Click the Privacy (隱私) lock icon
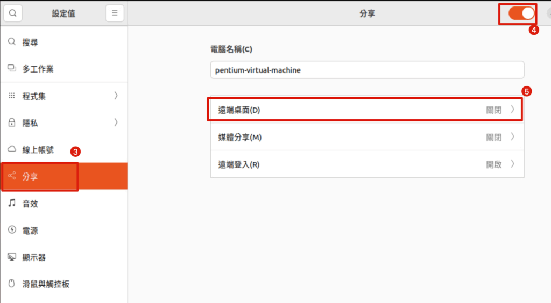Viewport: 551px width, 303px height. point(12,123)
